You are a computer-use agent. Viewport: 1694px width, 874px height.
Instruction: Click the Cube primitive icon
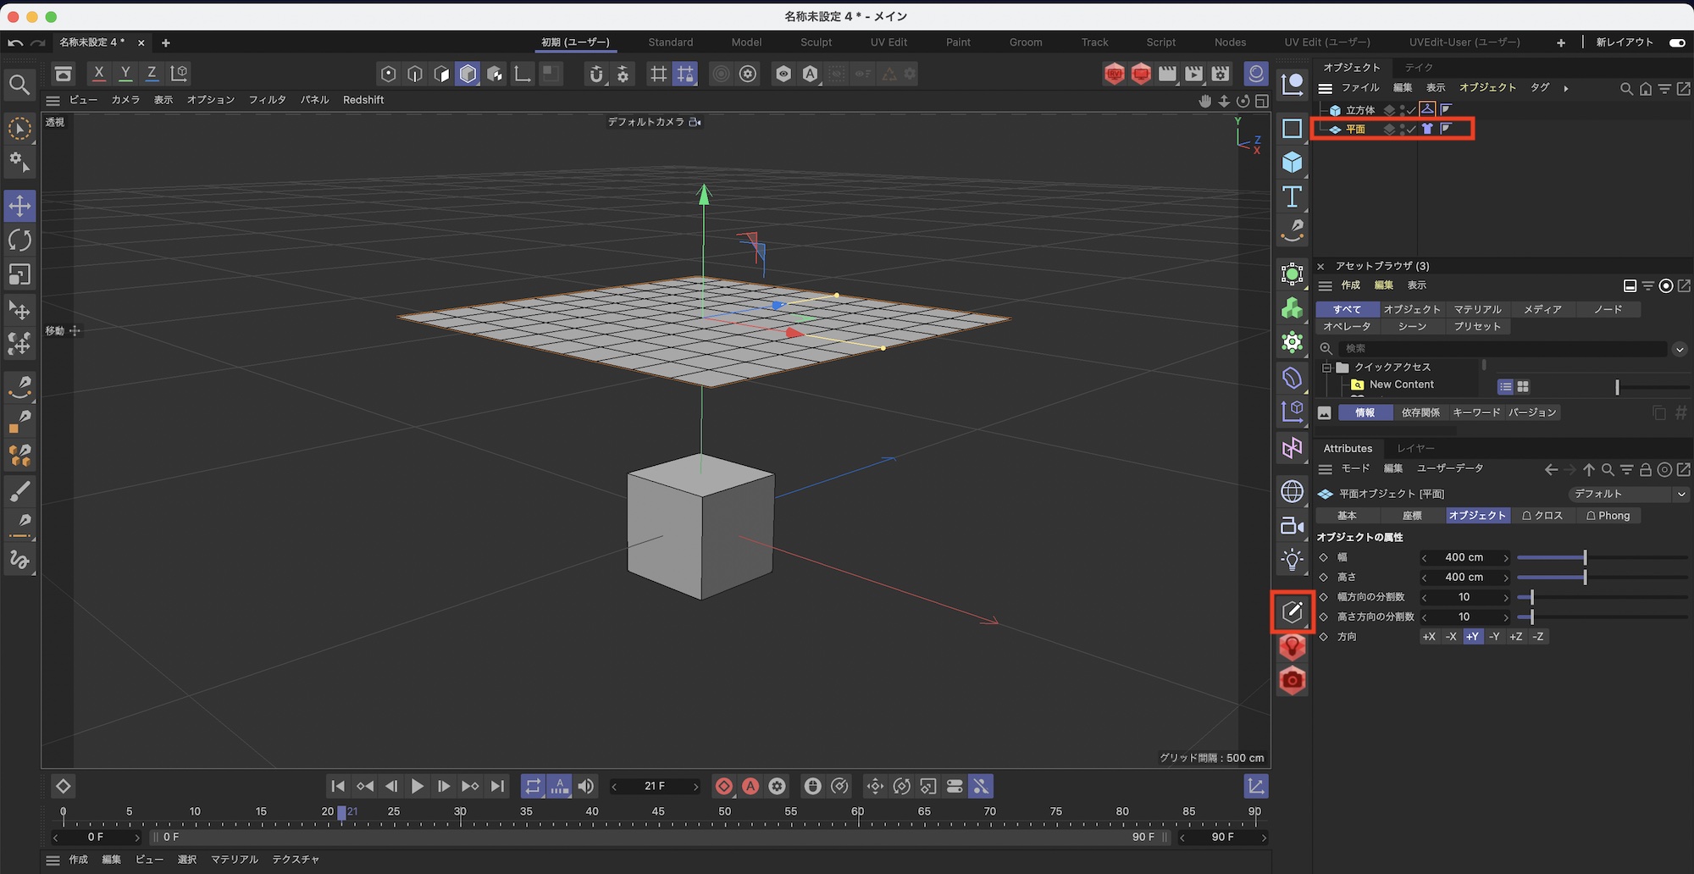(x=1292, y=162)
